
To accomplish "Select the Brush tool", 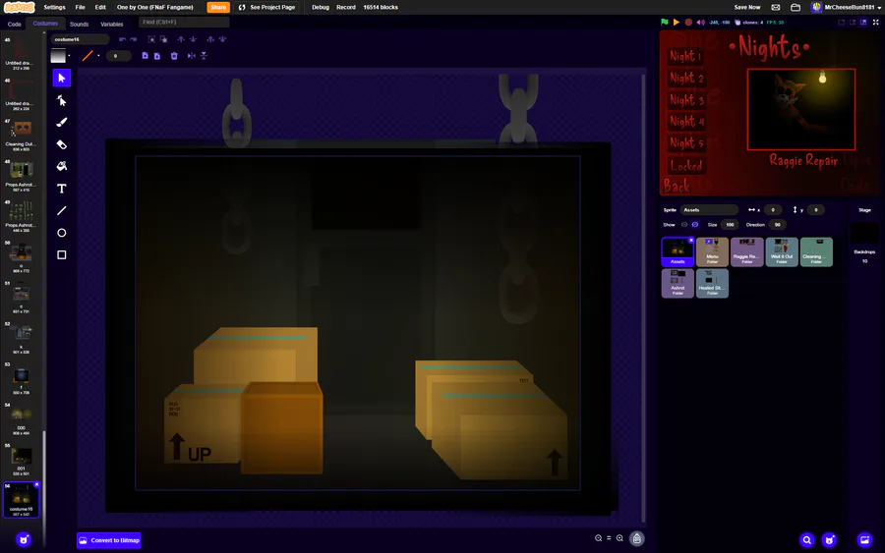I will click(62, 123).
